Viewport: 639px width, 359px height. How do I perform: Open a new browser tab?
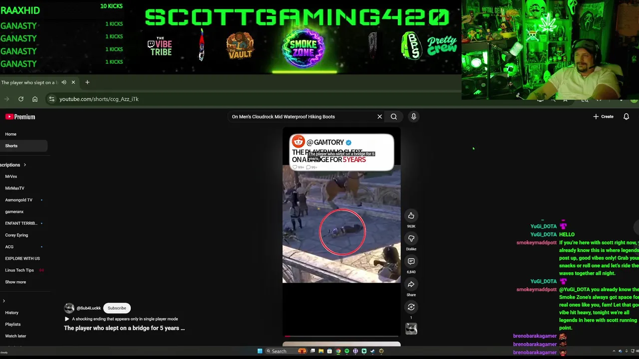point(87,82)
